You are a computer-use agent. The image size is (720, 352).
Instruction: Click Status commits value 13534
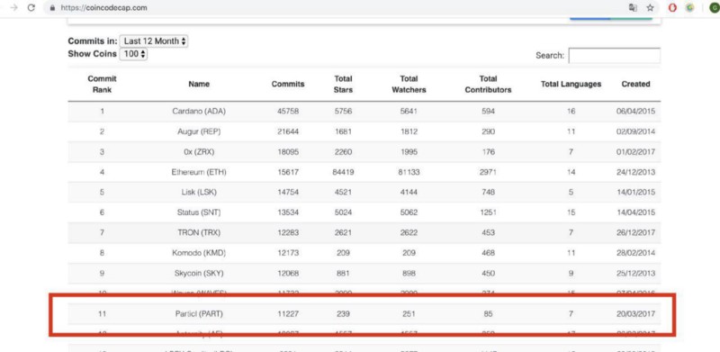pos(288,212)
